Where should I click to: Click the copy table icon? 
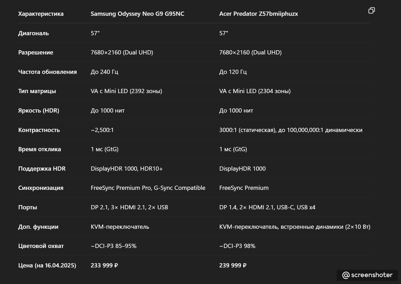click(371, 10)
